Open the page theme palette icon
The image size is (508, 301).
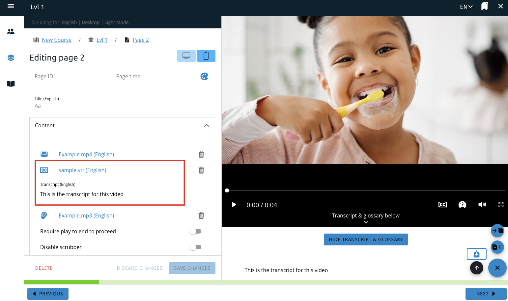(x=204, y=76)
